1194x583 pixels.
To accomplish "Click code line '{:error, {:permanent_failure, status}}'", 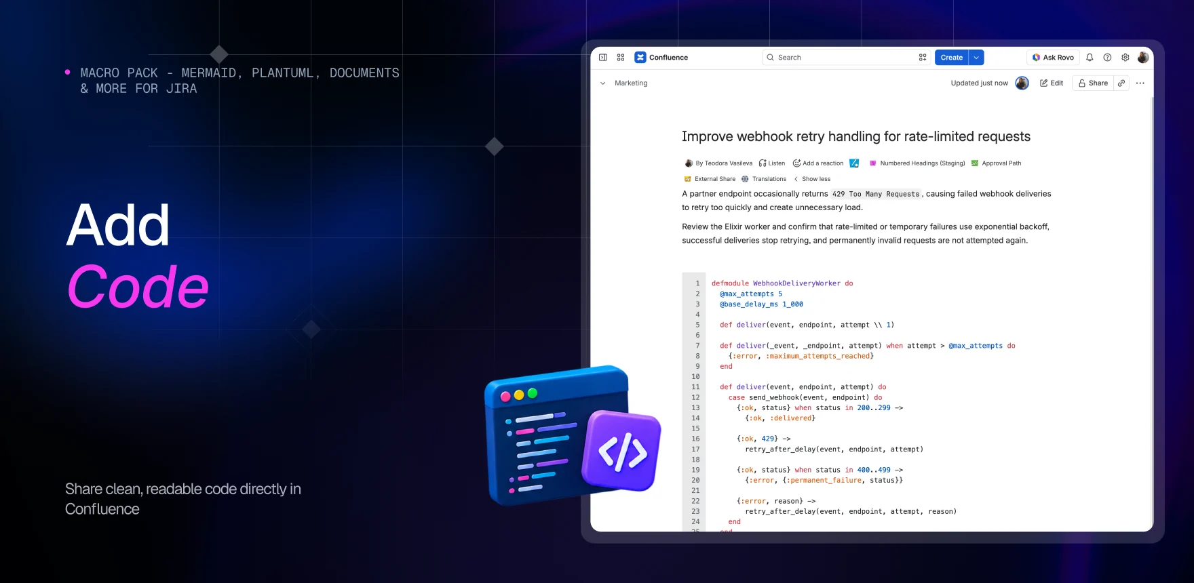I will click(824, 480).
